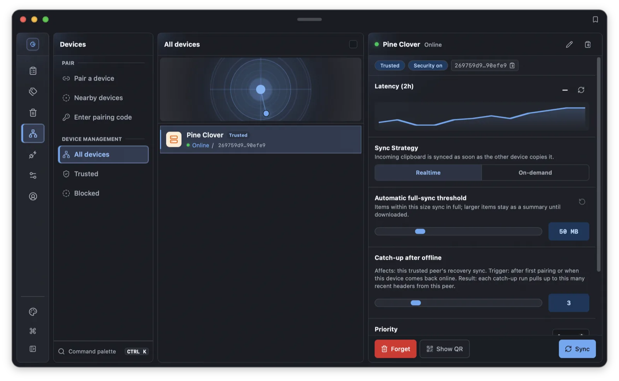Image resolution: width=619 pixels, height=381 pixels.
Task: Open Enter pairing code
Action: tap(103, 117)
